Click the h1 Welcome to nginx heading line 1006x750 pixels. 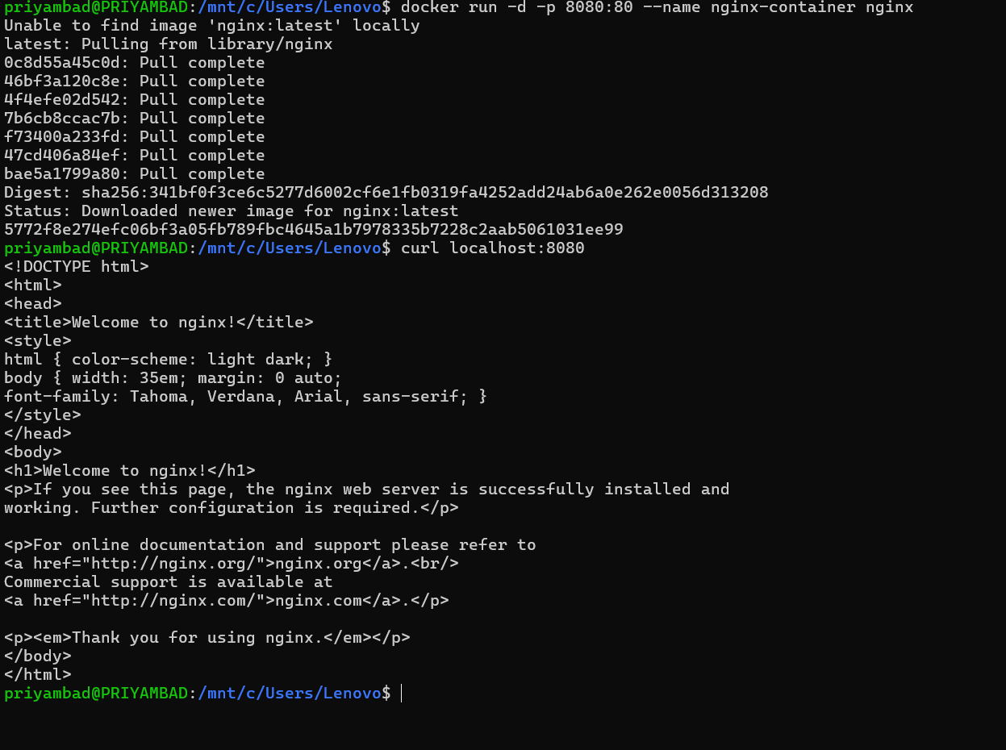point(129,471)
